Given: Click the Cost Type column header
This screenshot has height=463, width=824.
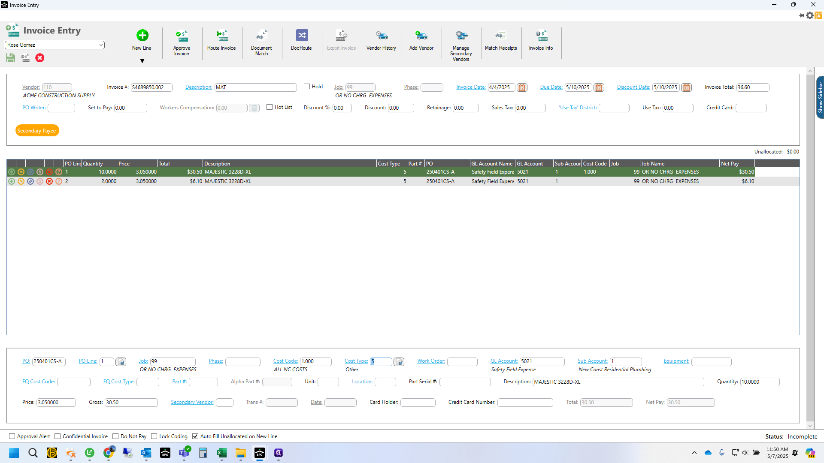Looking at the screenshot, I should [x=391, y=163].
